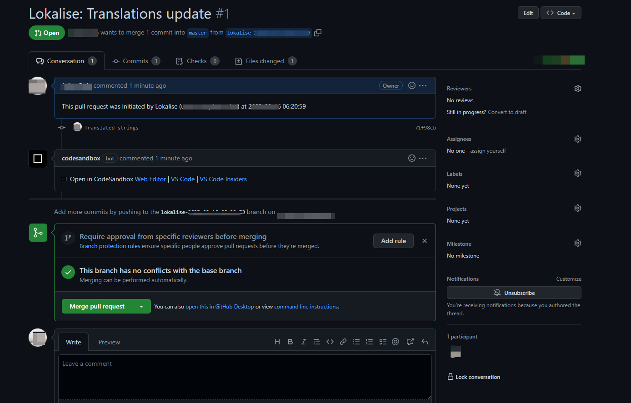Add heading text with toolbar icon
Viewport: 631px width, 403px height.
(277, 342)
